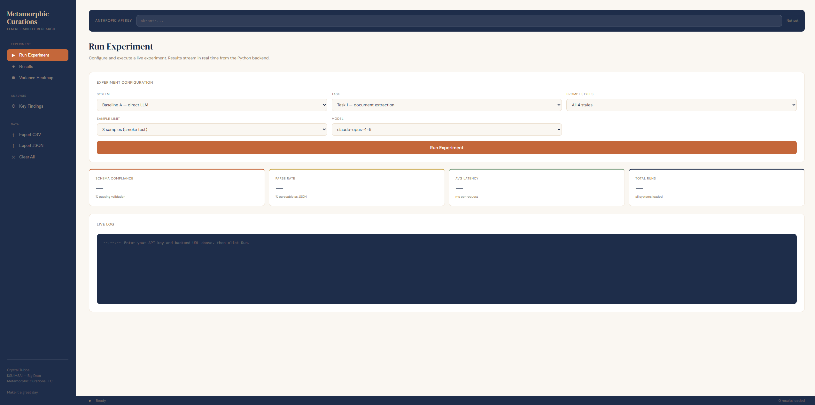Click the 'LLM RELIABILITY RESEARCH' subtitle
Screen dimensions: 815x405
coord(31,29)
